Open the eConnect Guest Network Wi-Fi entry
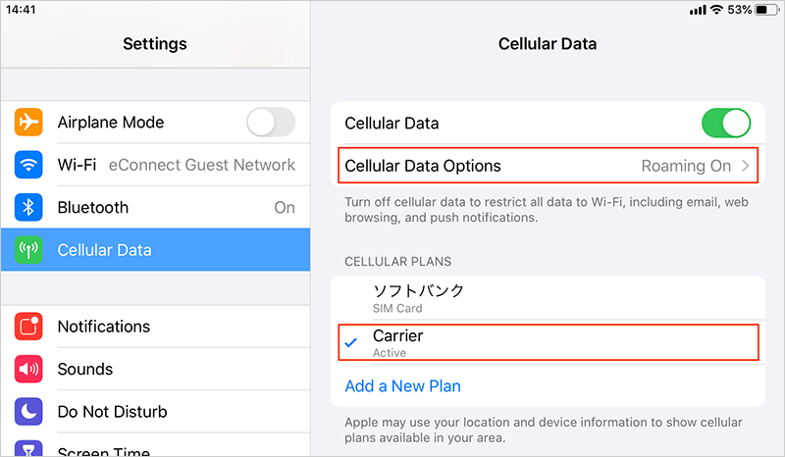This screenshot has width=785, height=457. tap(156, 165)
